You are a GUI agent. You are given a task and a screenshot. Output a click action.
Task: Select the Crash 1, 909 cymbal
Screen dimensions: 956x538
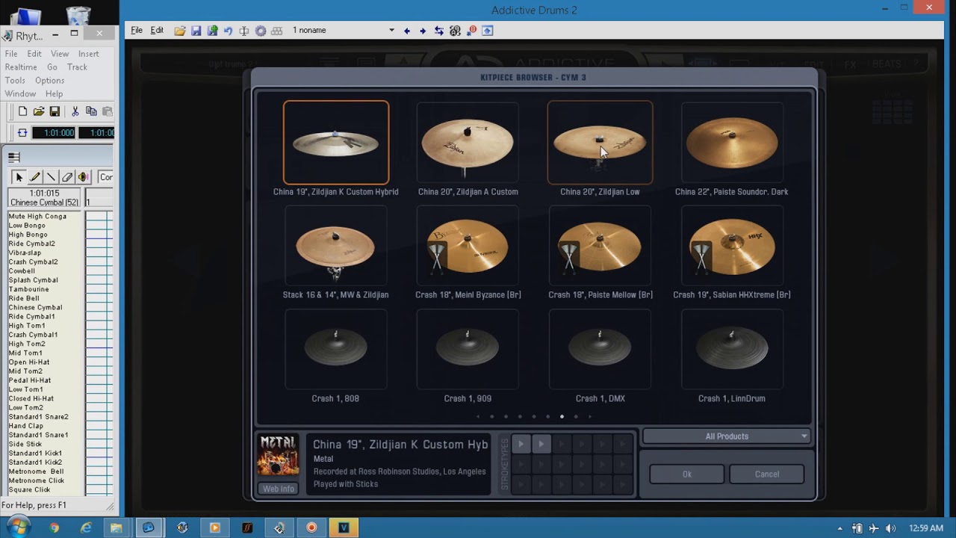(468, 349)
